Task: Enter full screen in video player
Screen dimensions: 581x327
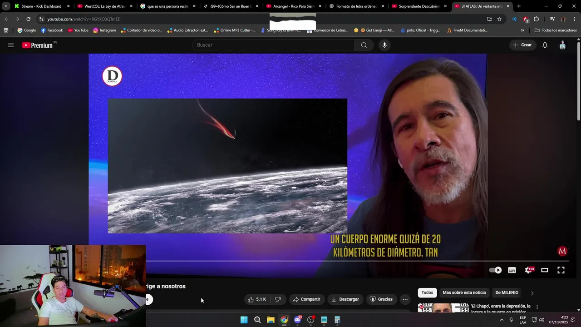Action: point(561,270)
